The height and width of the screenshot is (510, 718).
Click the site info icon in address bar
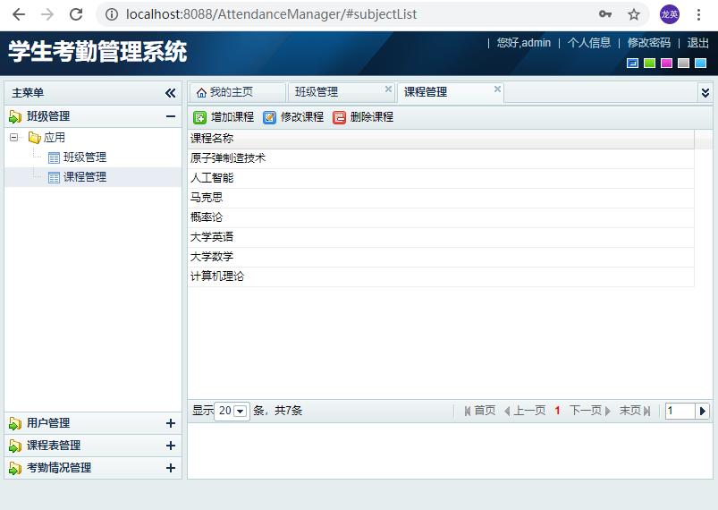pos(111,14)
